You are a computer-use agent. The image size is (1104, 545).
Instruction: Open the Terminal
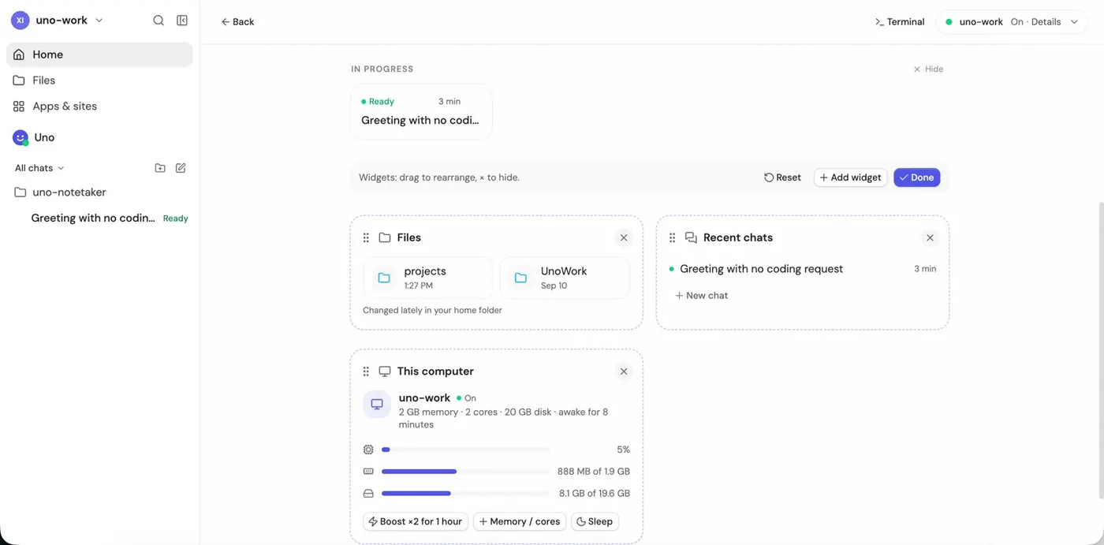900,22
